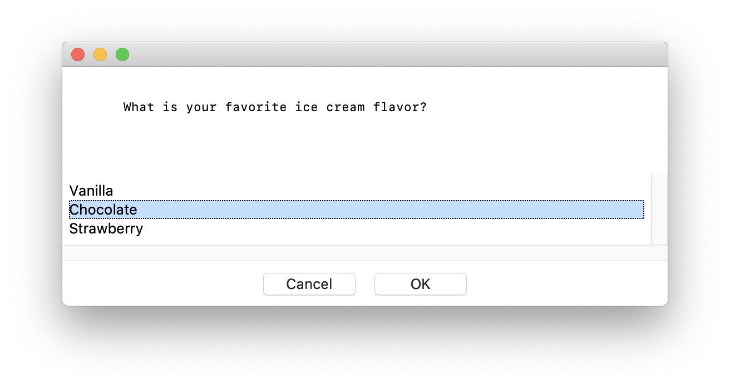The image size is (730, 388).
Task: Click the word "What" in the prompt
Action: point(139,107)
